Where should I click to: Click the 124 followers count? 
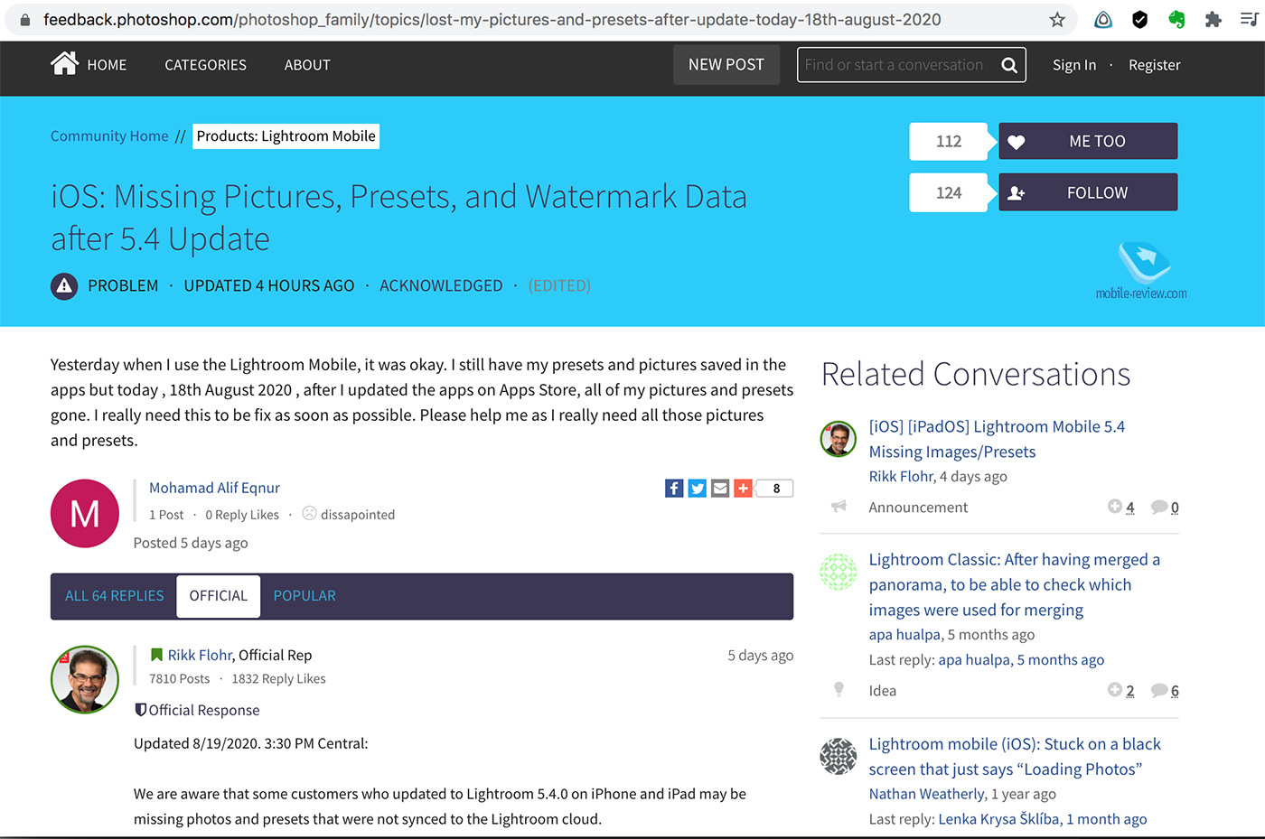(x=949, y=192)
